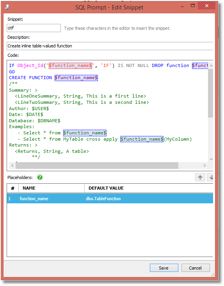The height and width of the screenshot is (286, 224).
Task: Select the function_name placeholder row
Action: pos(110,199)
